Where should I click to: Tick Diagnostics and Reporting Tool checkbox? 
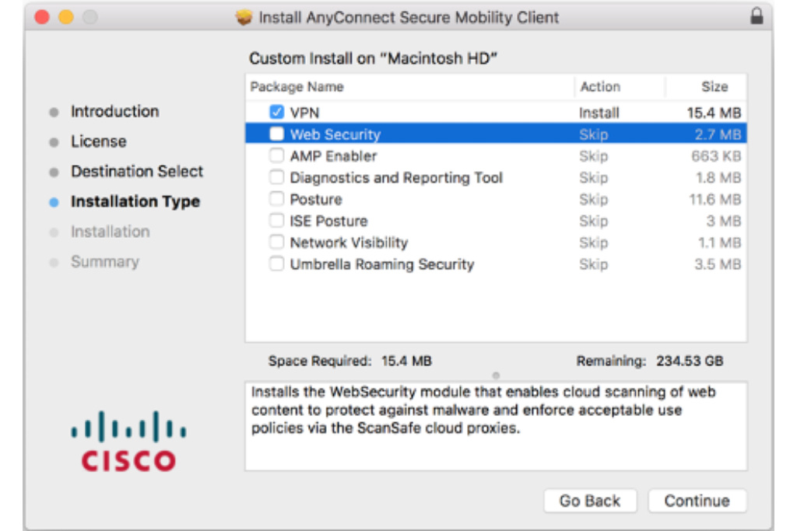coord(276,177)
